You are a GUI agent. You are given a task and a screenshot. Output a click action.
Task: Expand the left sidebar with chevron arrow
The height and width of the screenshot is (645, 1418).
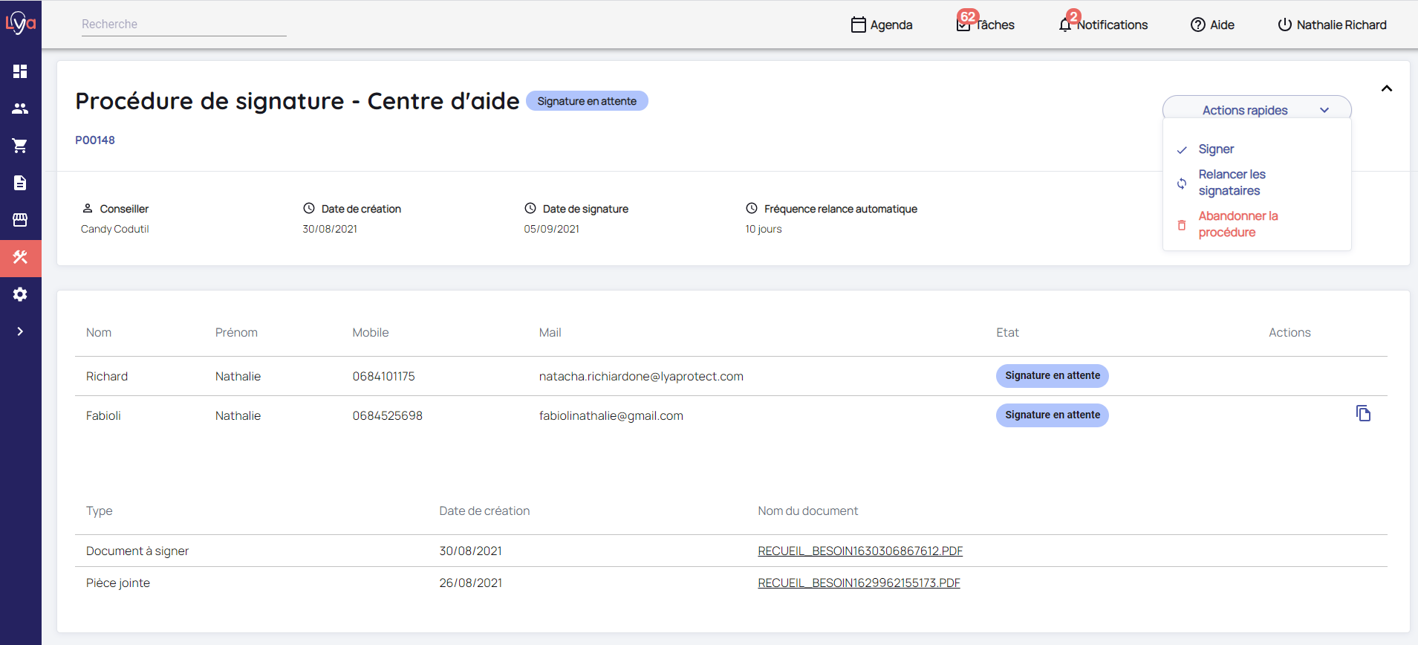(20, 331)
